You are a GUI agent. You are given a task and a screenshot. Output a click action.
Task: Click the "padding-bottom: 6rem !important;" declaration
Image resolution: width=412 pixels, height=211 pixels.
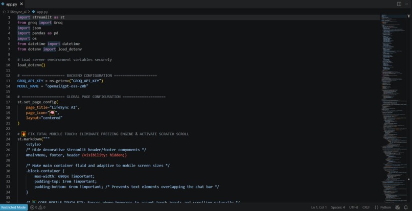68,187
